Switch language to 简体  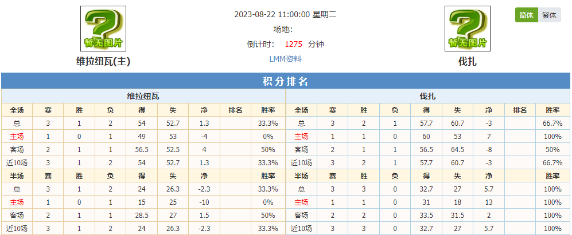point(527,15)
